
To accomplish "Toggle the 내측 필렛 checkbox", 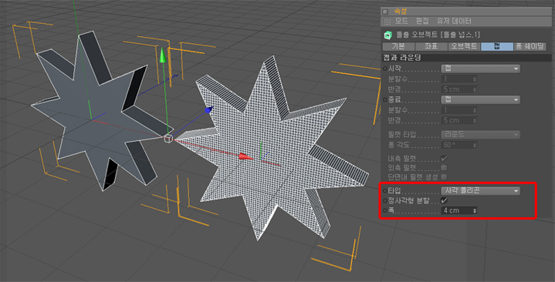I will point(444,158).
